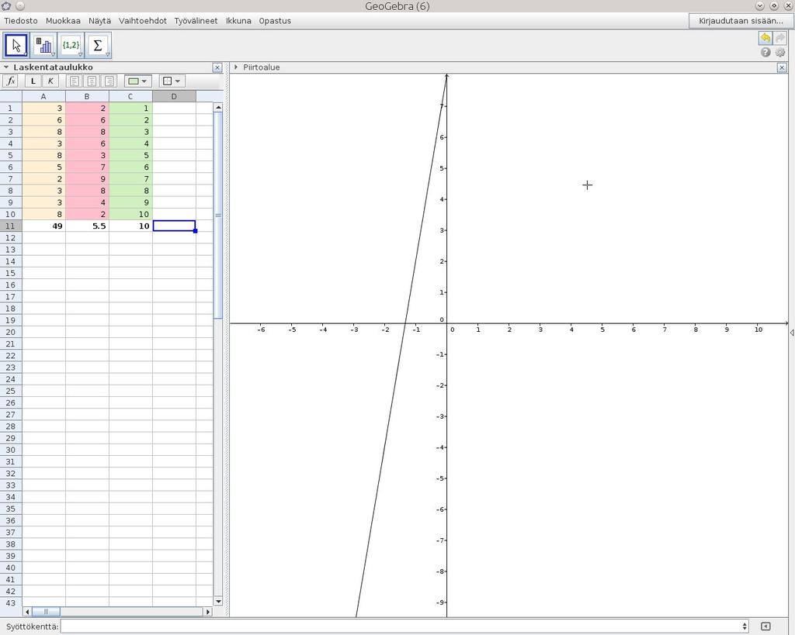Toggle bold (L) formatting
795x635 pixels.
33,81
